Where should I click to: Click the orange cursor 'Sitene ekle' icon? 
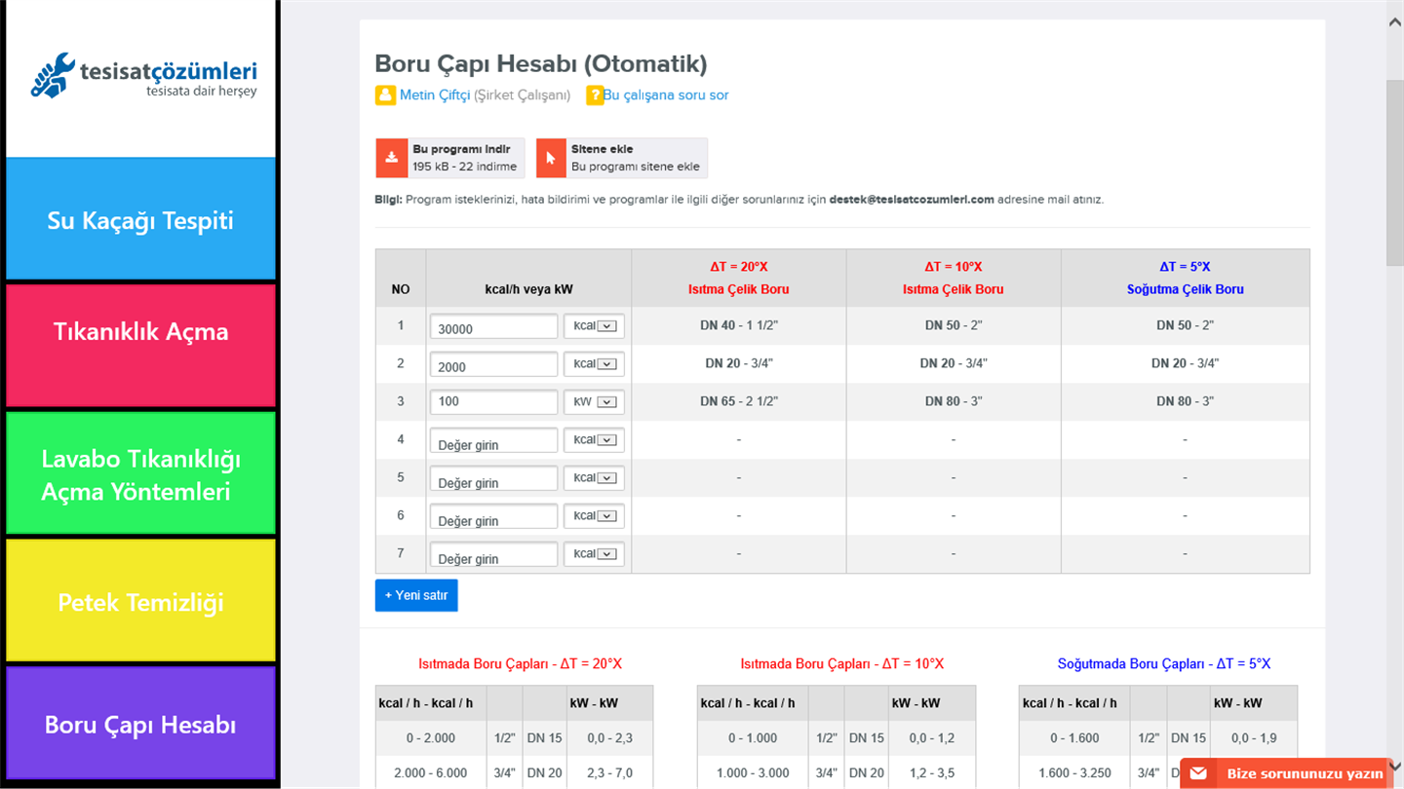pyautogui.click(x=551, y=158)
